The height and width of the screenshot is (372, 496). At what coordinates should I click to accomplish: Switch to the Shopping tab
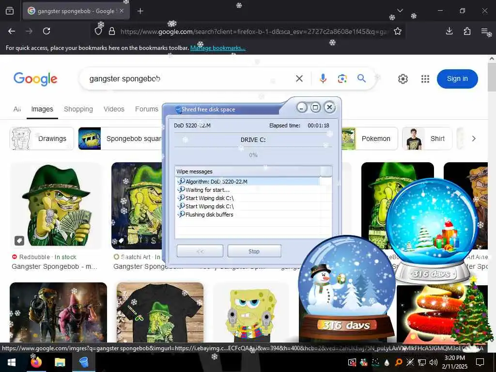point(78,109)
